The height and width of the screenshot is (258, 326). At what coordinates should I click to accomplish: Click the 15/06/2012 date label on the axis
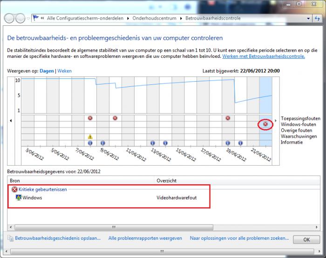pyautogui.click(x=186, y=155)
